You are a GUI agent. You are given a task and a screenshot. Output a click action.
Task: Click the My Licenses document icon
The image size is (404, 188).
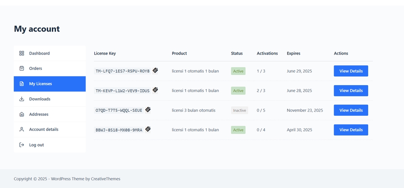[x=21, y=84]
